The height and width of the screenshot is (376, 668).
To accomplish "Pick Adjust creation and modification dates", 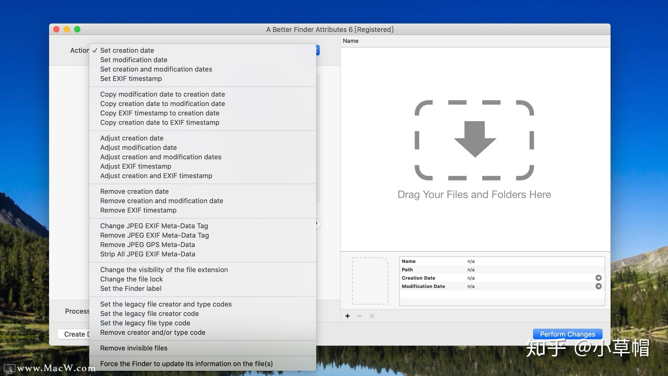I will pyautogui.click(x=202, y=157).
